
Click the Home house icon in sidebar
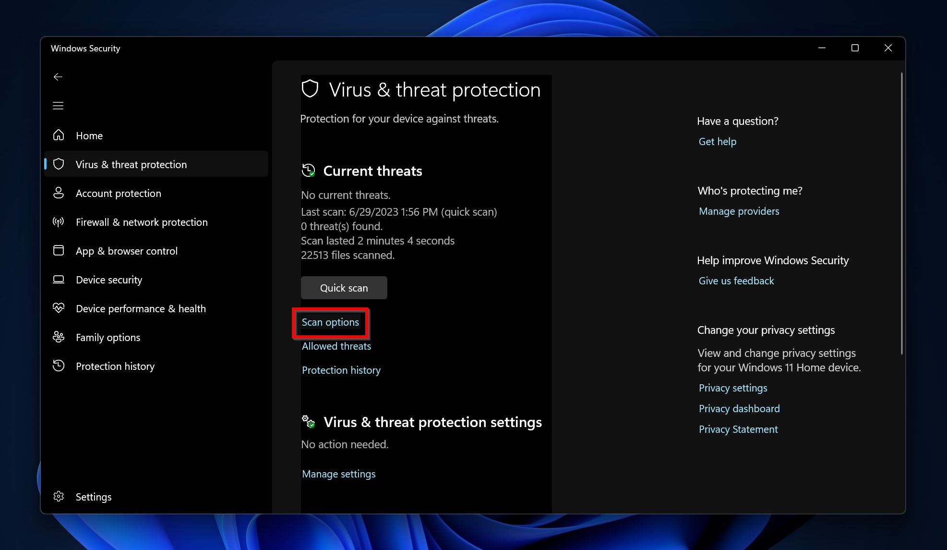pos(59,135)
